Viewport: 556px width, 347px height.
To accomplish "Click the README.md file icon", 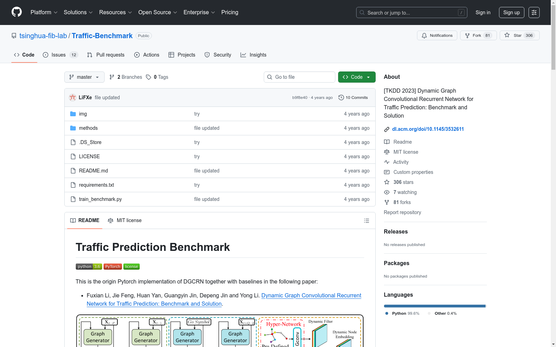I will (73, 171).
